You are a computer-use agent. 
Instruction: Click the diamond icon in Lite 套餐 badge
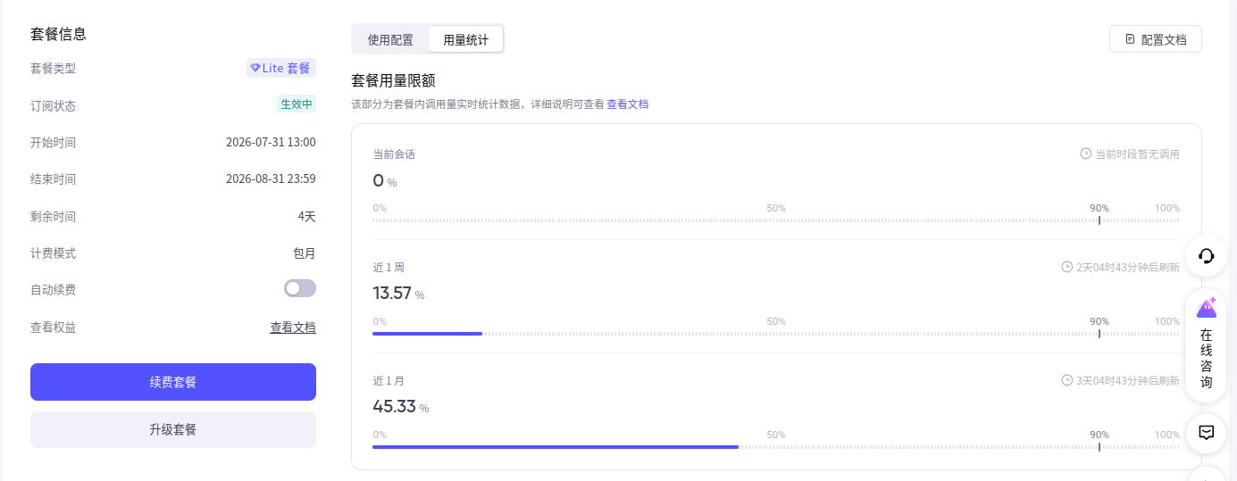tap(255, 68)
